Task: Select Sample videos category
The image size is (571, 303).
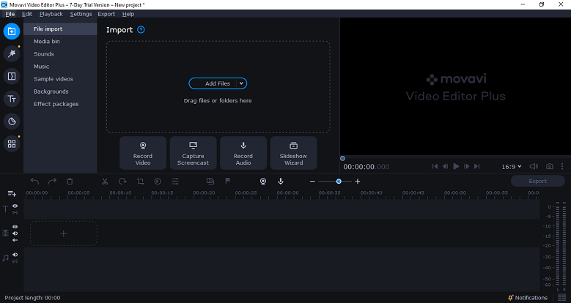Action: [x=60, y=79]
